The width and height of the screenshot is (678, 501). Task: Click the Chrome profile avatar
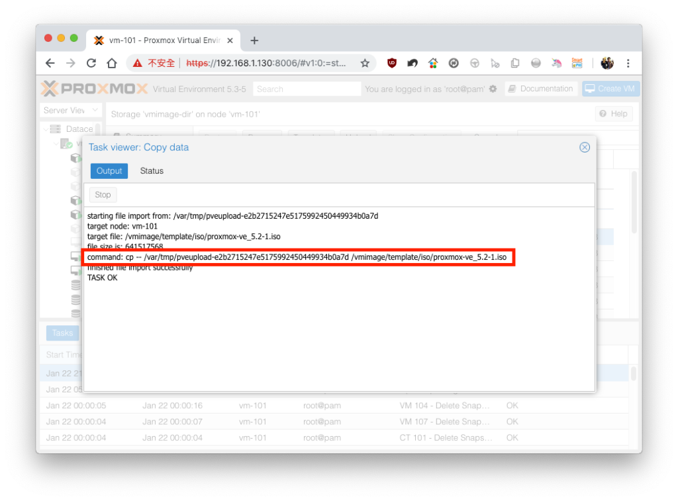pos(607,63)
